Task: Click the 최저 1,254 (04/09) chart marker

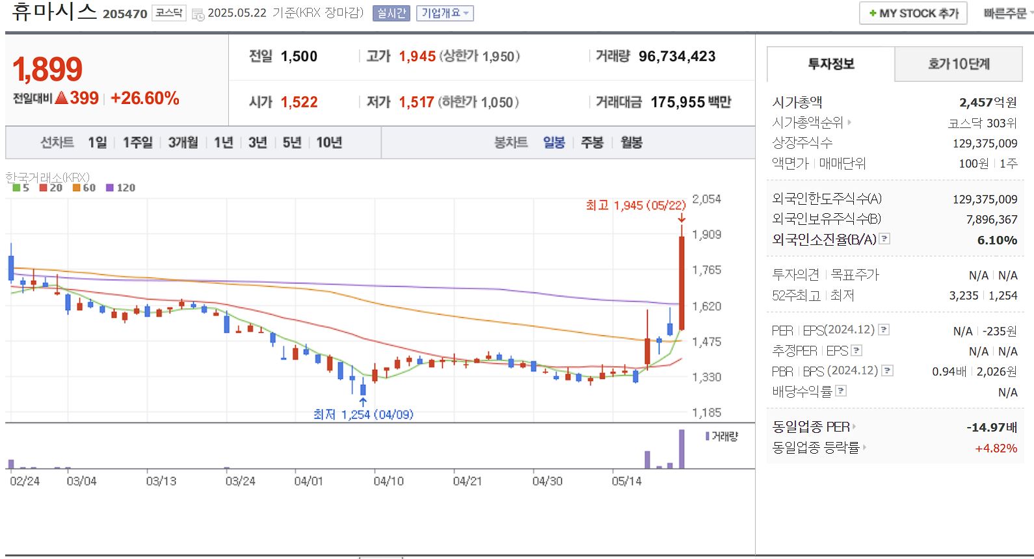Action: click(363, 414)
